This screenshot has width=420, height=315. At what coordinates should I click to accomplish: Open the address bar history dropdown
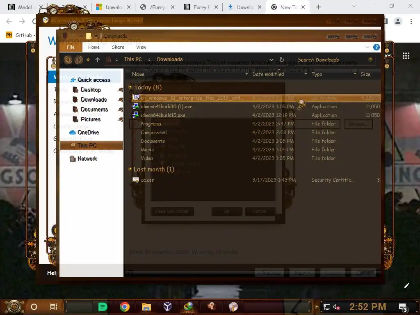click(x=272, y=60)
